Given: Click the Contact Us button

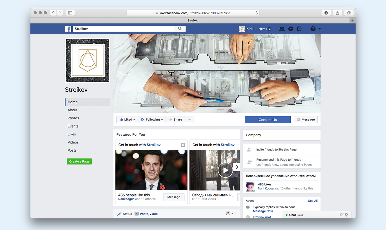Looking at the screenshot, I should [x=268, y=120].
